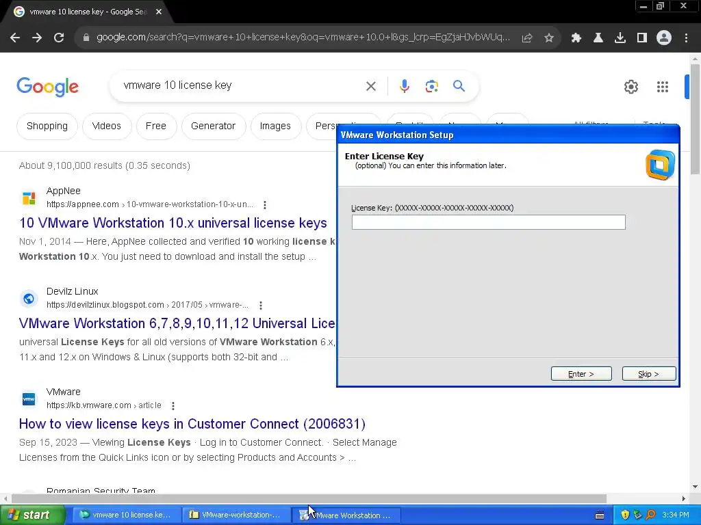Select the Free filter chip
This screenshot has height=525, width=701.
click(x=156, y=126)
